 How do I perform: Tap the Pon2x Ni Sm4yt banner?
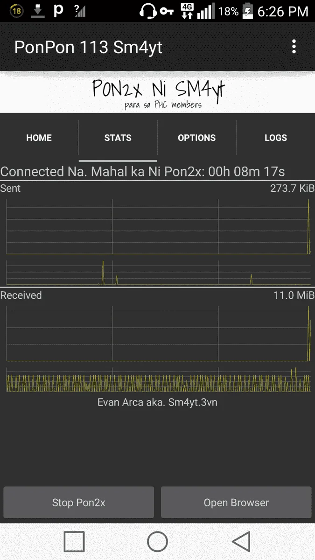point(158,92)
